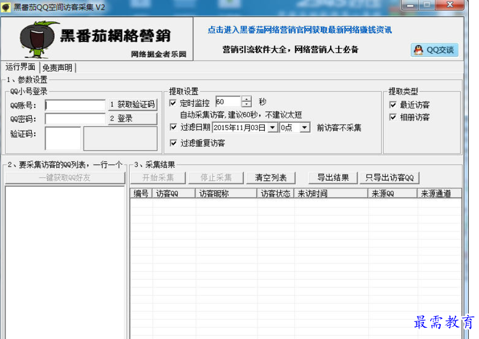
Task: Open the QQ交谈 chat button
Action: (435, 50)
